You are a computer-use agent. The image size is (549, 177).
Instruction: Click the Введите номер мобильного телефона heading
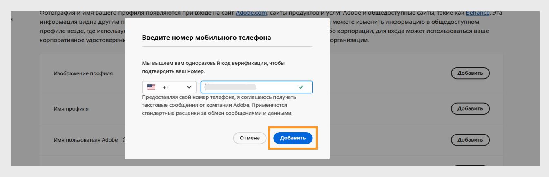coord(206,38)
